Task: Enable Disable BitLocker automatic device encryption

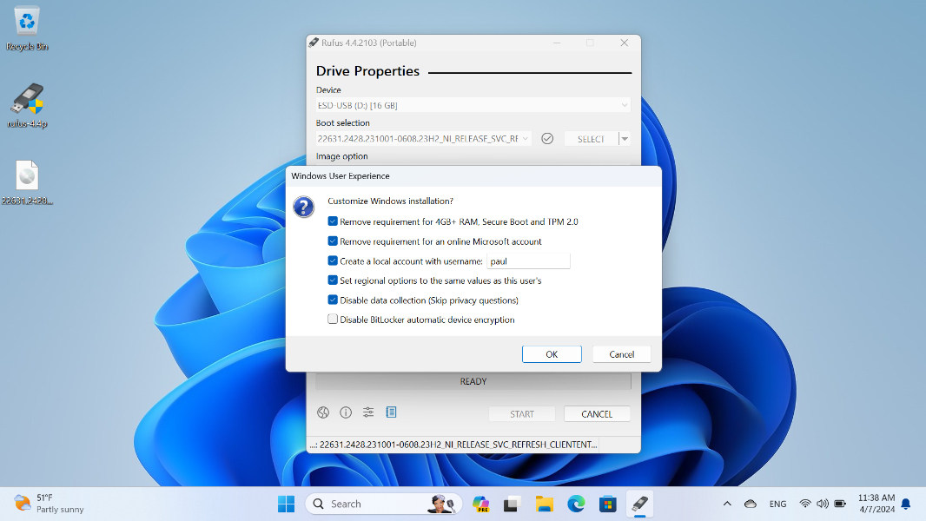Action: coord(333,320)
